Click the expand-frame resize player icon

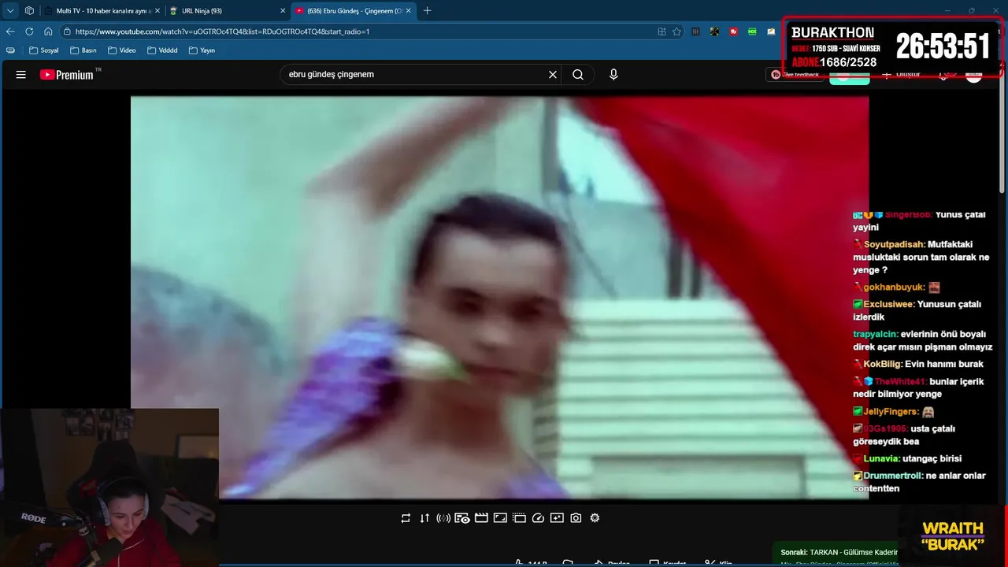tap(500, 518)
